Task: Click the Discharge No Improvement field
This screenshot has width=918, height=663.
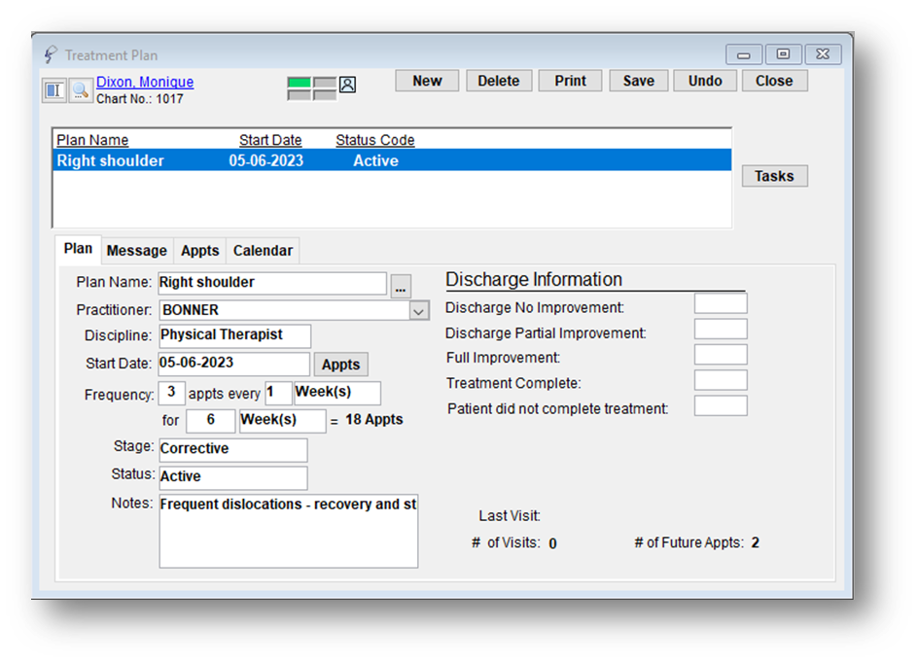Action: 721,303
